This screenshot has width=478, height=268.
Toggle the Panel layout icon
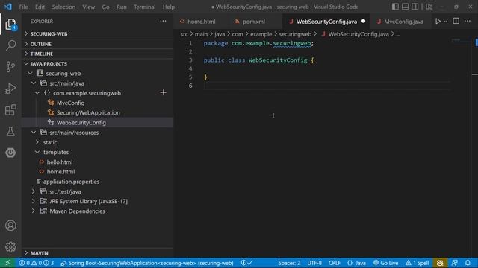(x=405, y=7)
